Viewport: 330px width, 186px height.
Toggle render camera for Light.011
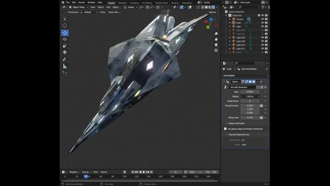pyautogui.click(x=266, y=49)
